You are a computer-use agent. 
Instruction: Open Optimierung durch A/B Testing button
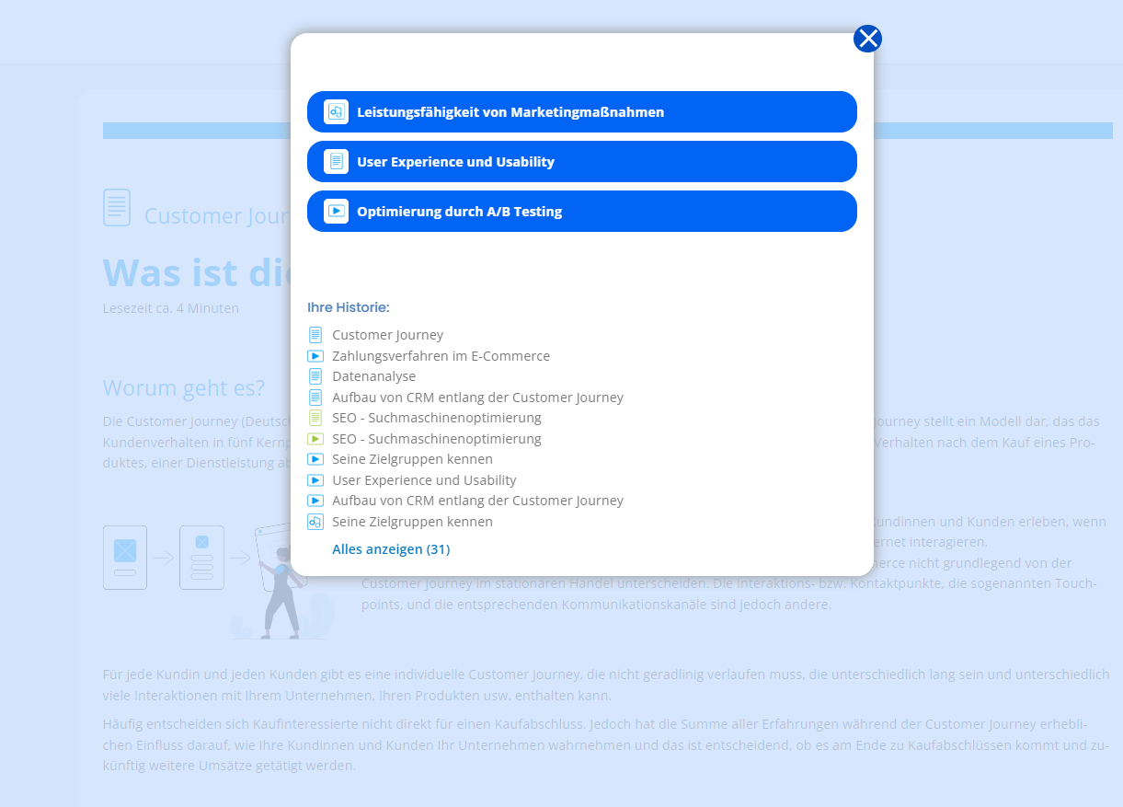click(x=581, y=212)
